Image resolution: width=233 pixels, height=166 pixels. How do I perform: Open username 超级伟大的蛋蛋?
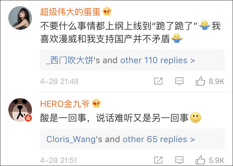(70, 12)
